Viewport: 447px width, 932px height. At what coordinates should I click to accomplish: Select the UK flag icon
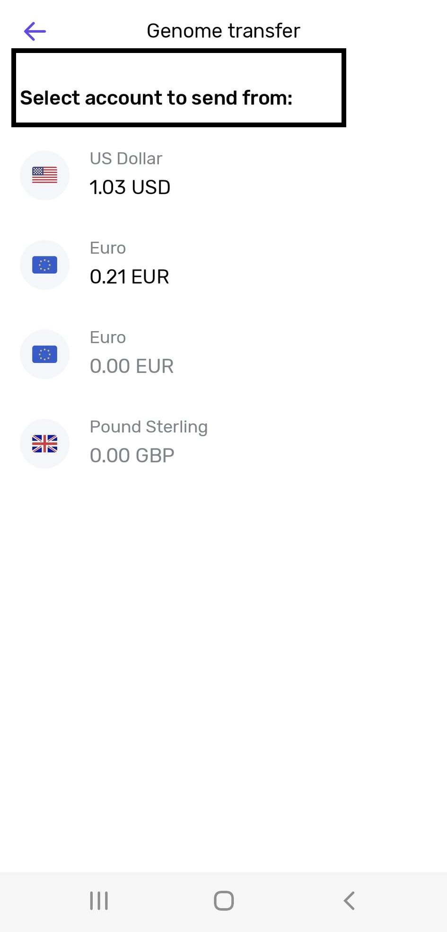pyautogui.click(x=44, y=444)
